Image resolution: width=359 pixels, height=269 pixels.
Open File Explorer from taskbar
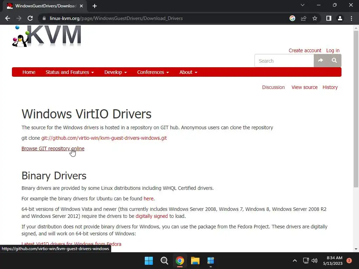(x=195, y=261)
